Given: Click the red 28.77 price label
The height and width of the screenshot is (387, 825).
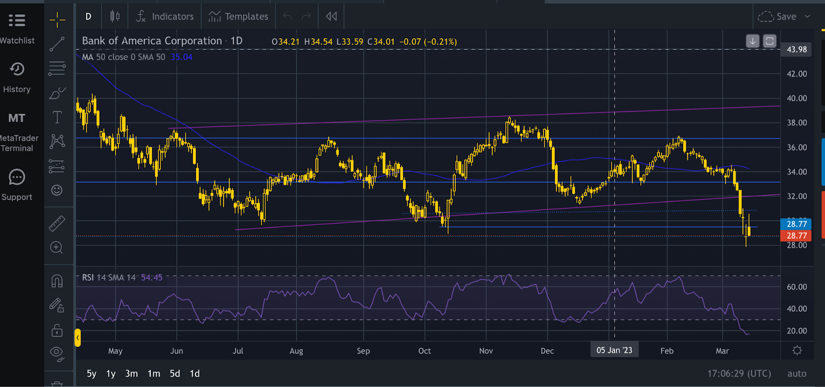Looking at the screenshot, I should coord(797,236).
